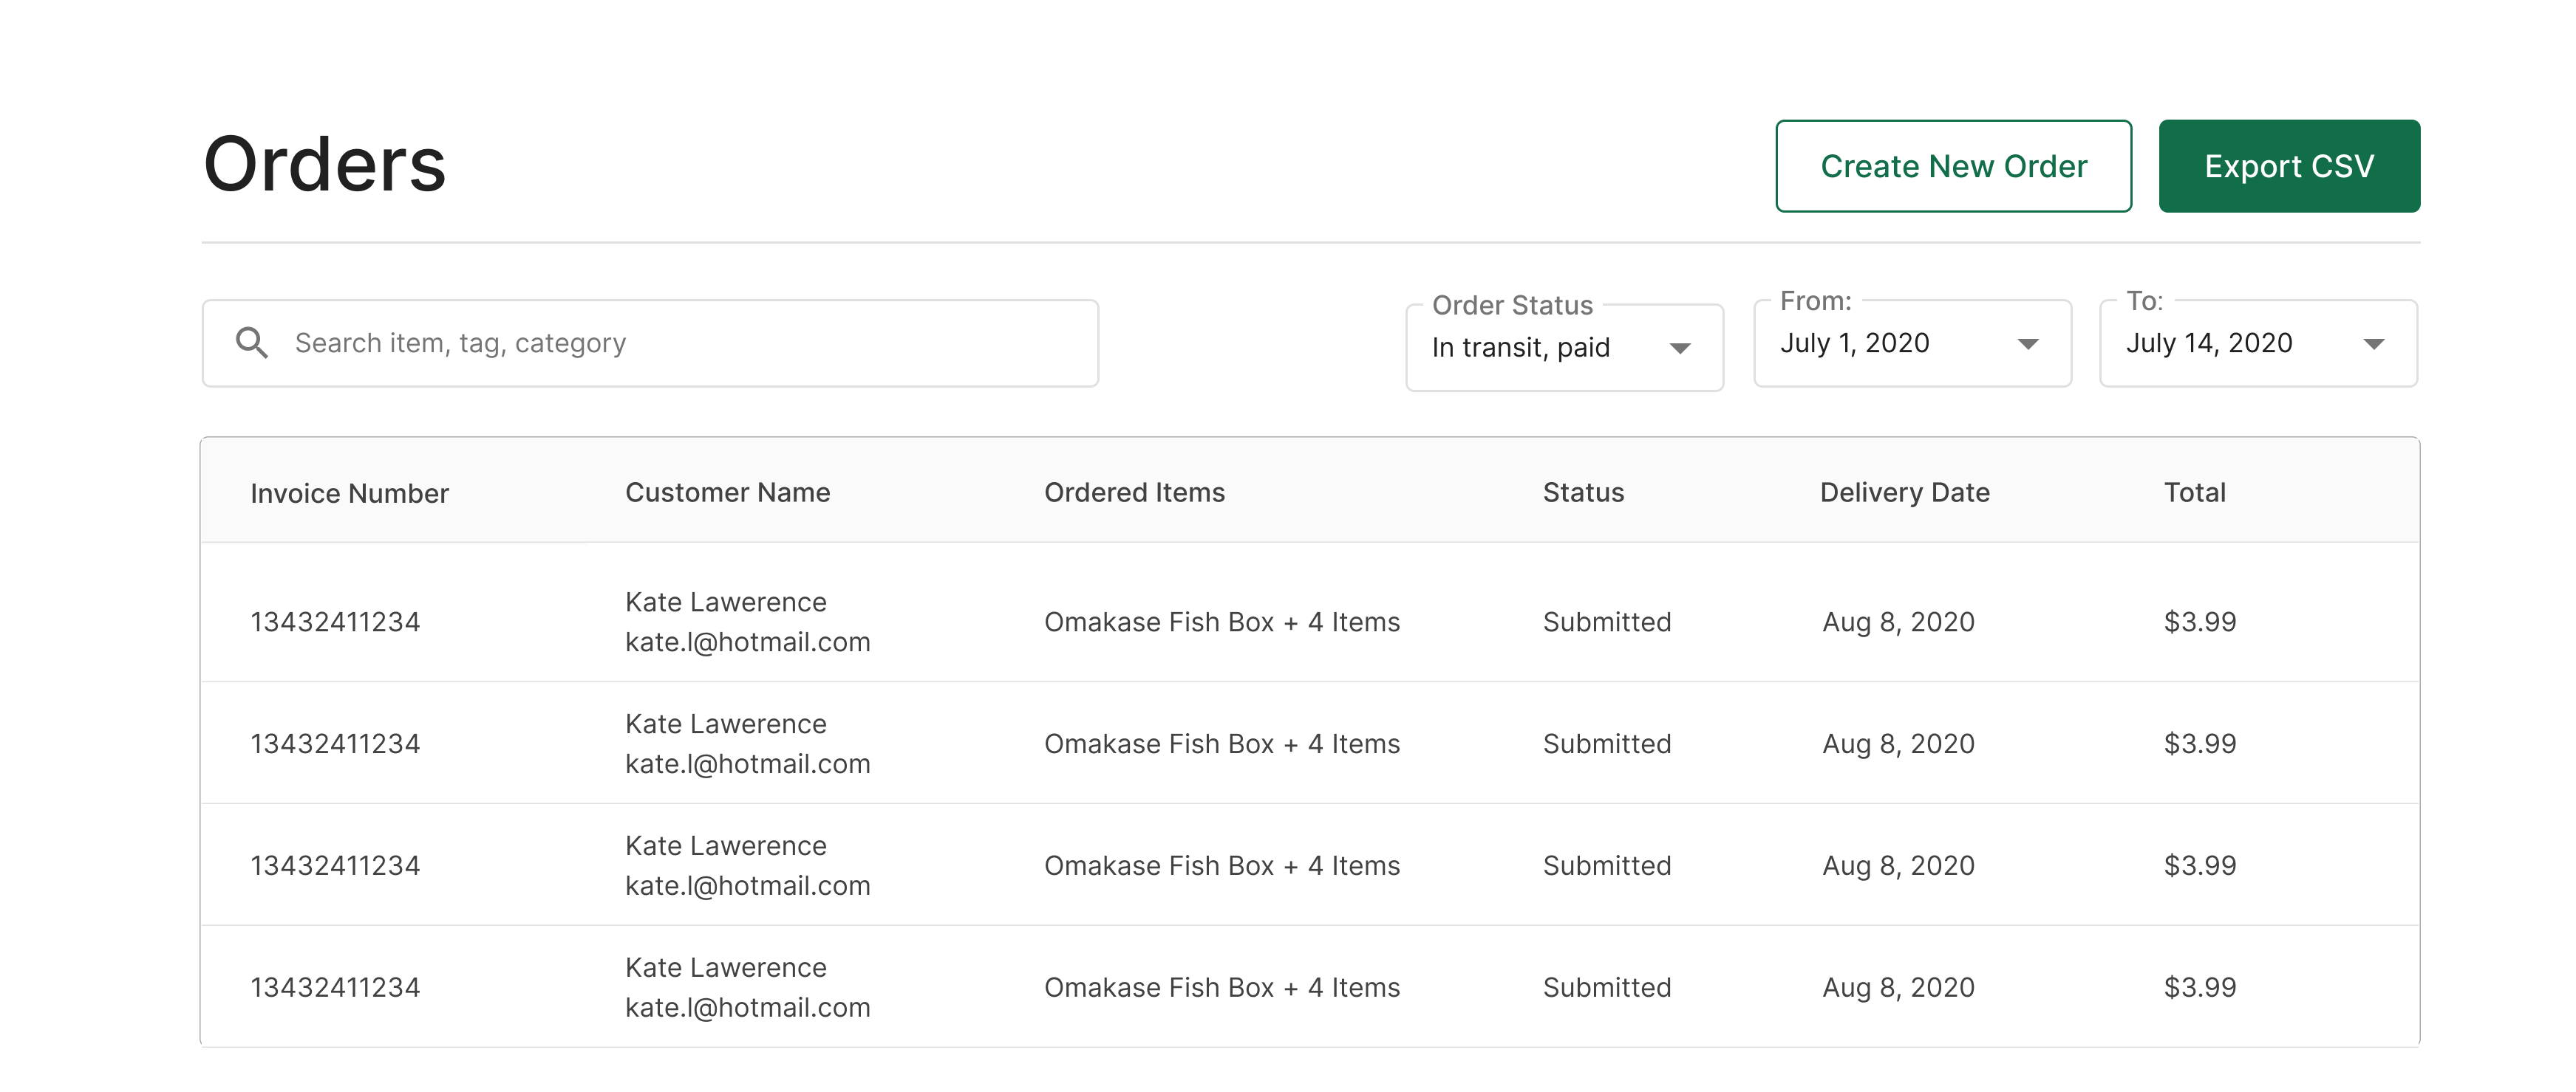Click Aug 8, 2020 date in first row
This screenshot has width=2576, height=1092.
pos(1898,622)
